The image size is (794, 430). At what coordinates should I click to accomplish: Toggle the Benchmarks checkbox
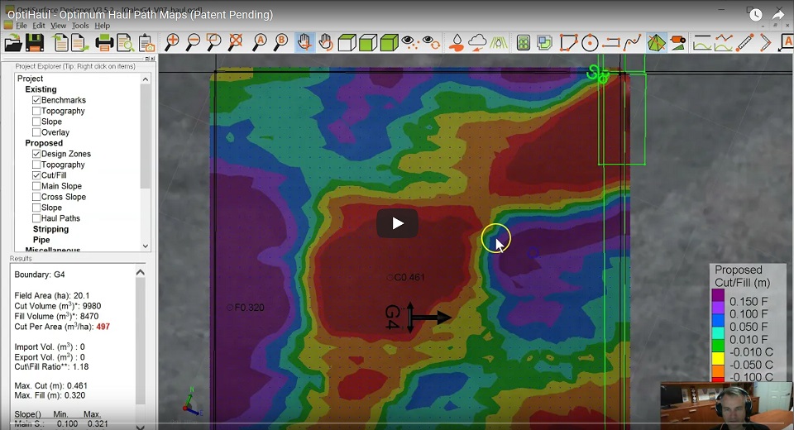(36, 100)
